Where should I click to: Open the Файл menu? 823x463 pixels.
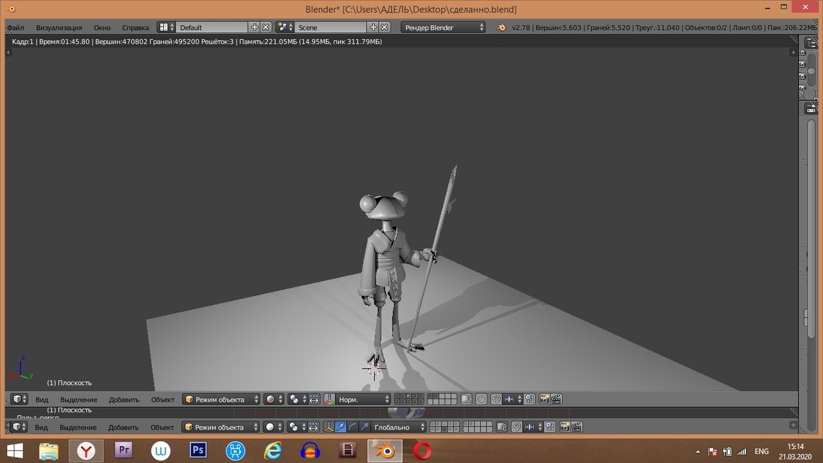pyautogui.click(x=15, y=28)
